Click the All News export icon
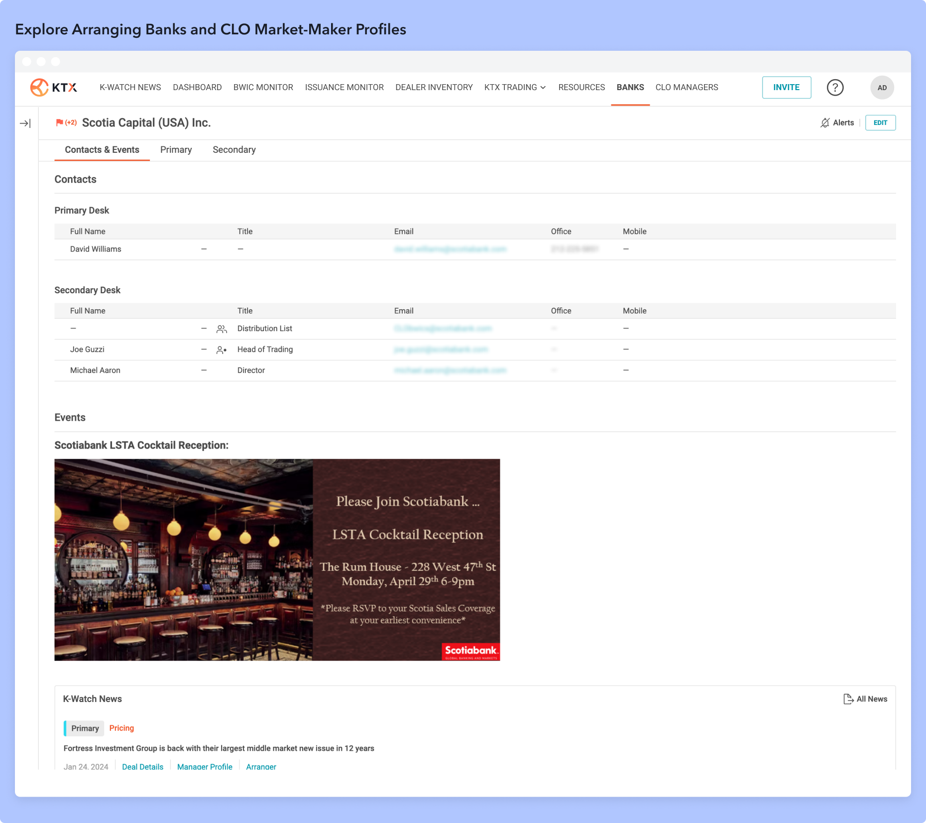 click(x=848, y=699)
